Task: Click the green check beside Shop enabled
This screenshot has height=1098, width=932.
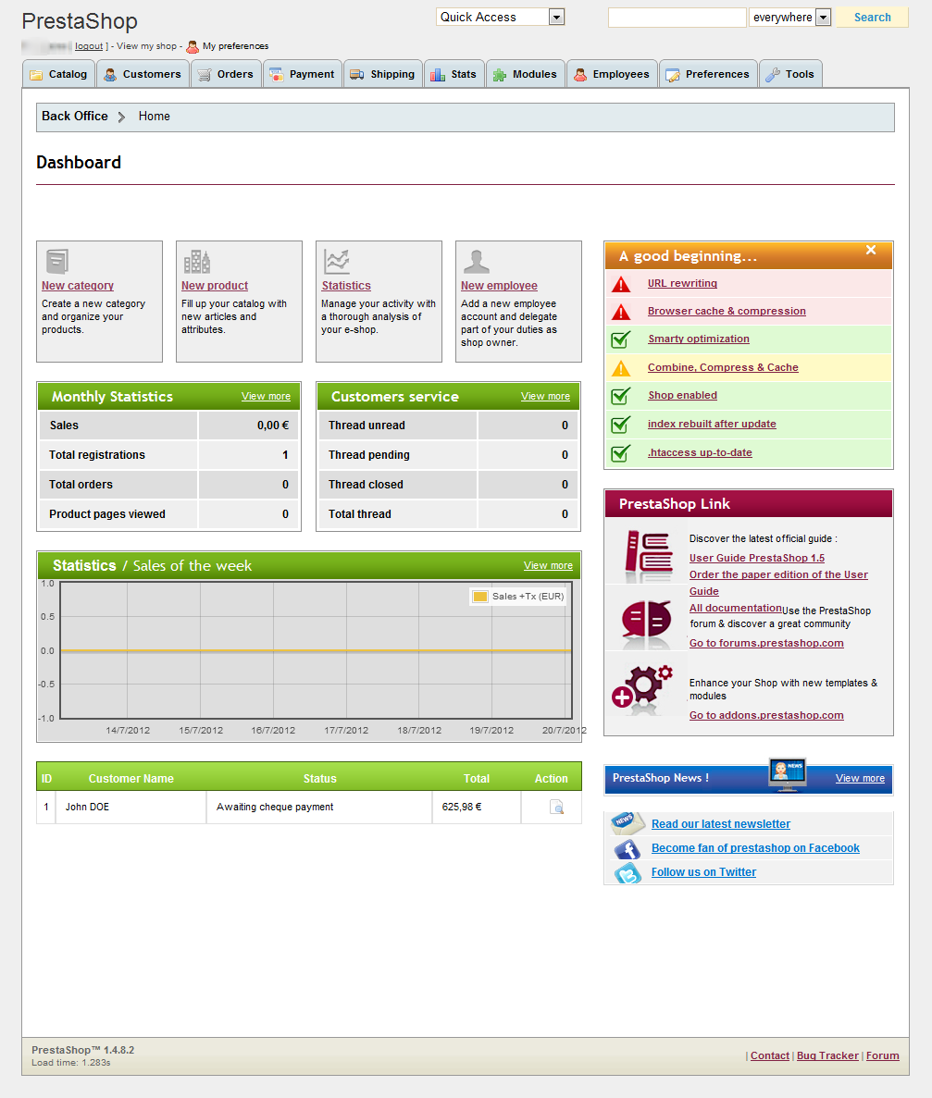Action: [621, 396]
